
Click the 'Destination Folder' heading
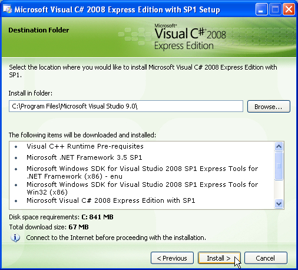pos(39,30)
